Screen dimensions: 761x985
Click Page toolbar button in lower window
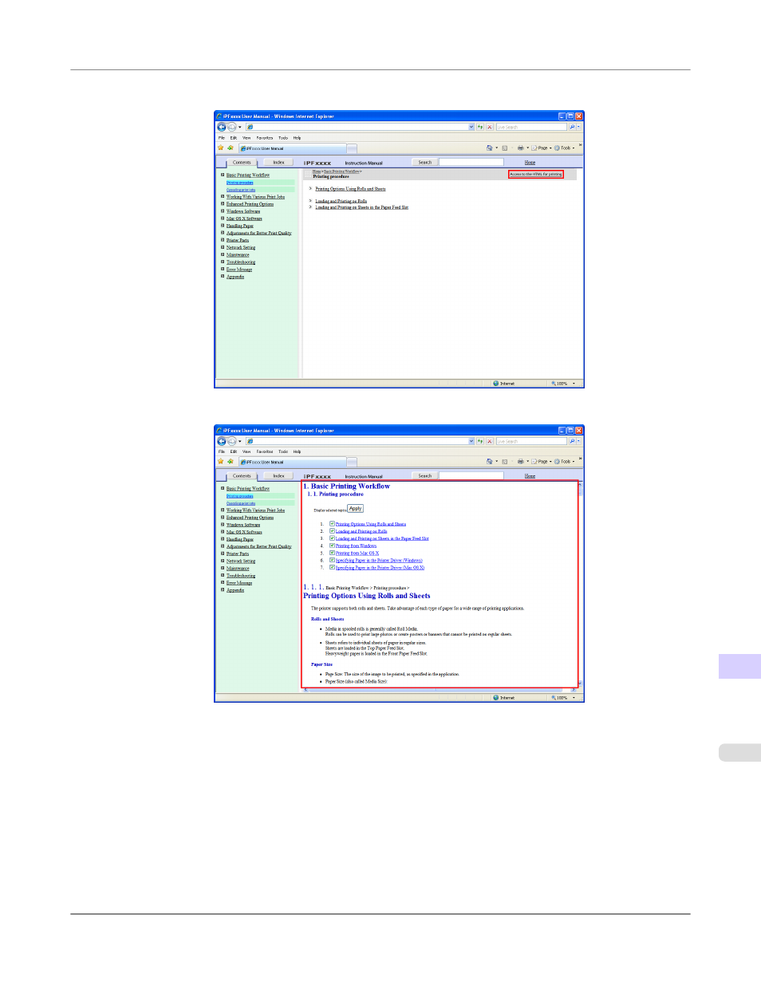point(541,461)
